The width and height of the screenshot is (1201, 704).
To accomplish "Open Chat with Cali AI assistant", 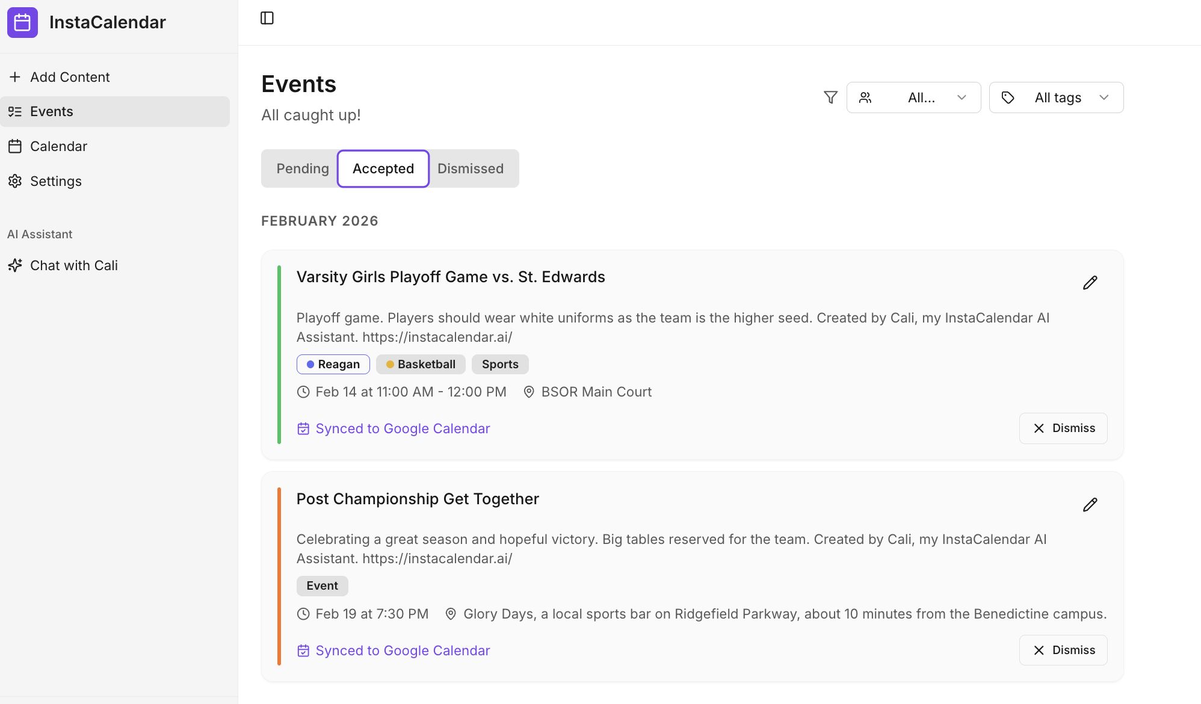I will pos(73,265).
